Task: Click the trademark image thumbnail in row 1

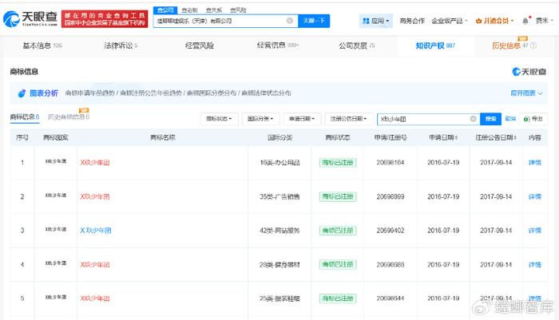Action: coord(56,161)
